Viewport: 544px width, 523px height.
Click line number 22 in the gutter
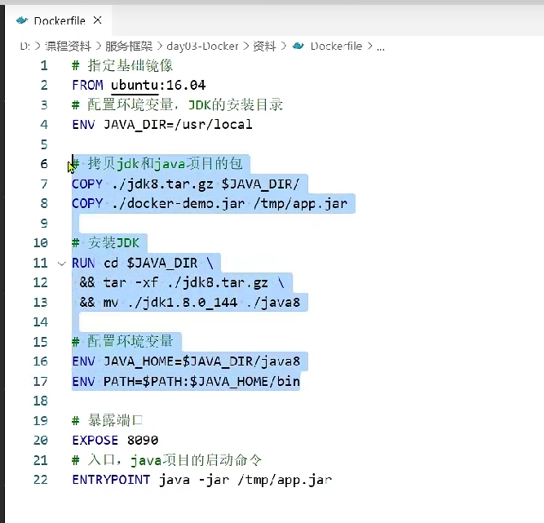pos(40,480)
